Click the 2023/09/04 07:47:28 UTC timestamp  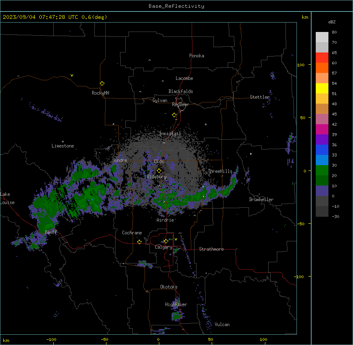click(x=41, y=17)
